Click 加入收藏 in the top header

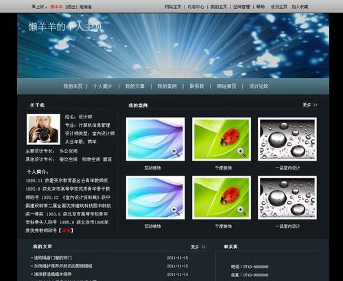tap(300, 7)
